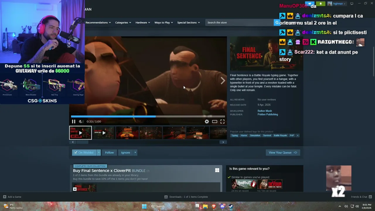Open Task View on the taskbar
This screenshot has width=375, height=211.
click(x=197, y=206)
